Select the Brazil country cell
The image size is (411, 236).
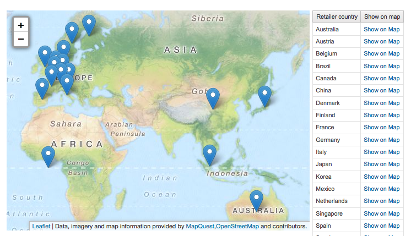click(x=337, y=66)
